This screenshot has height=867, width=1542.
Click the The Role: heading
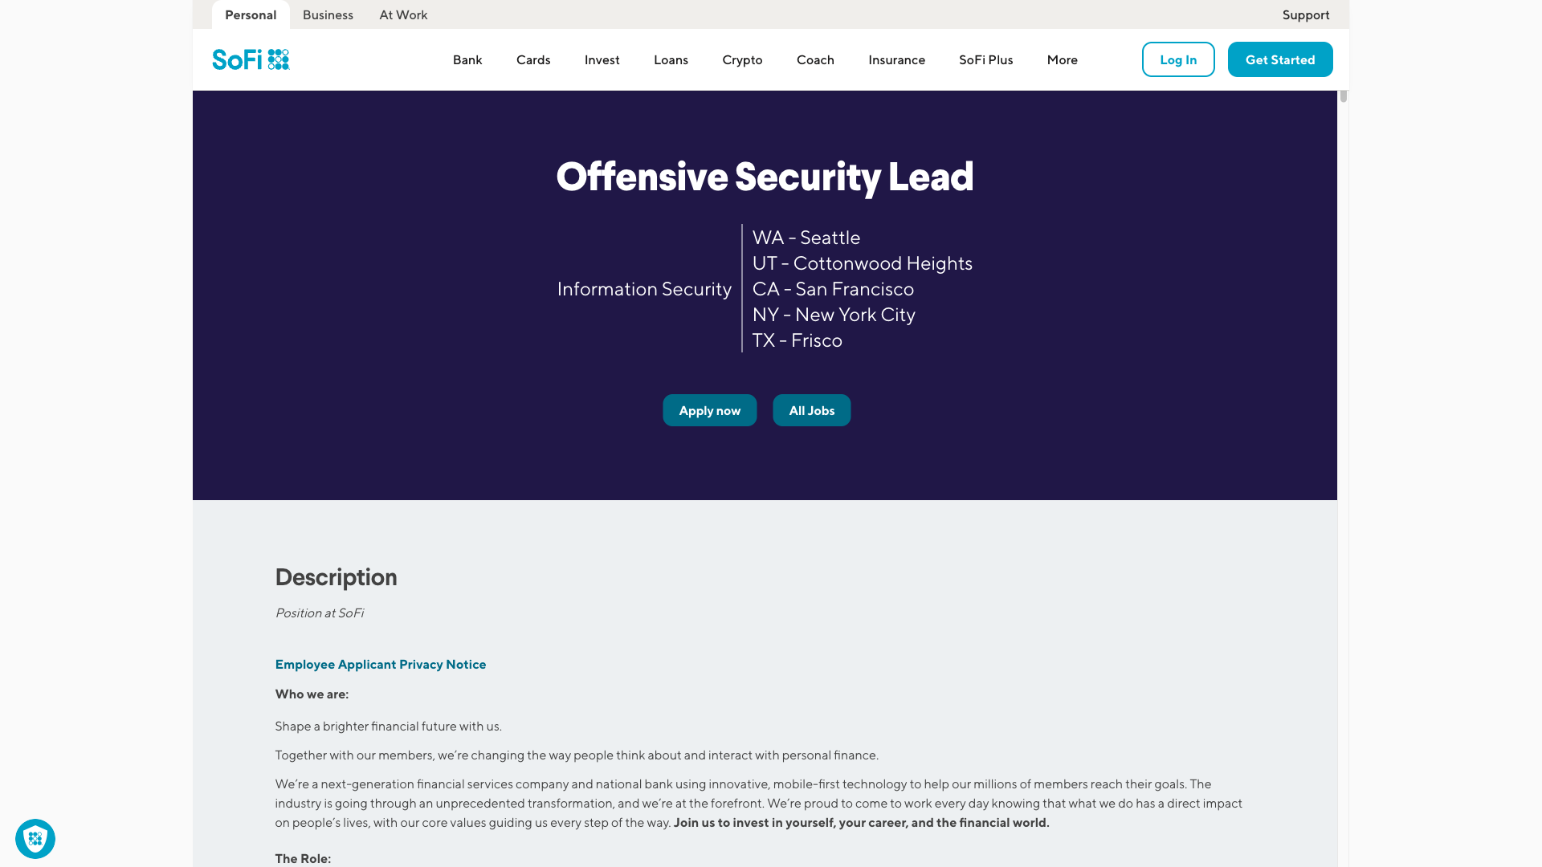point(303,859)
